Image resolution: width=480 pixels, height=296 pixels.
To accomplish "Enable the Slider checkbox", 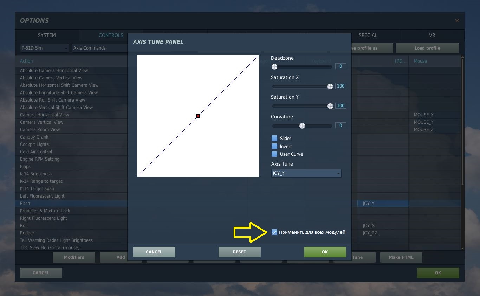I will [x=274, y=138].
